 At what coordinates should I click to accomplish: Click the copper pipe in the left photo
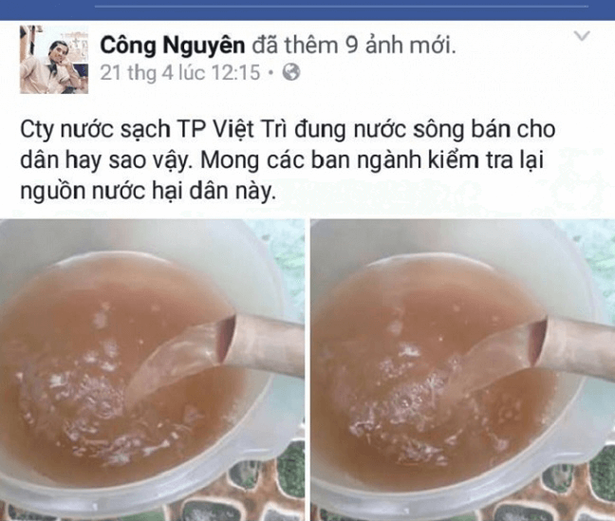point(261,344)
